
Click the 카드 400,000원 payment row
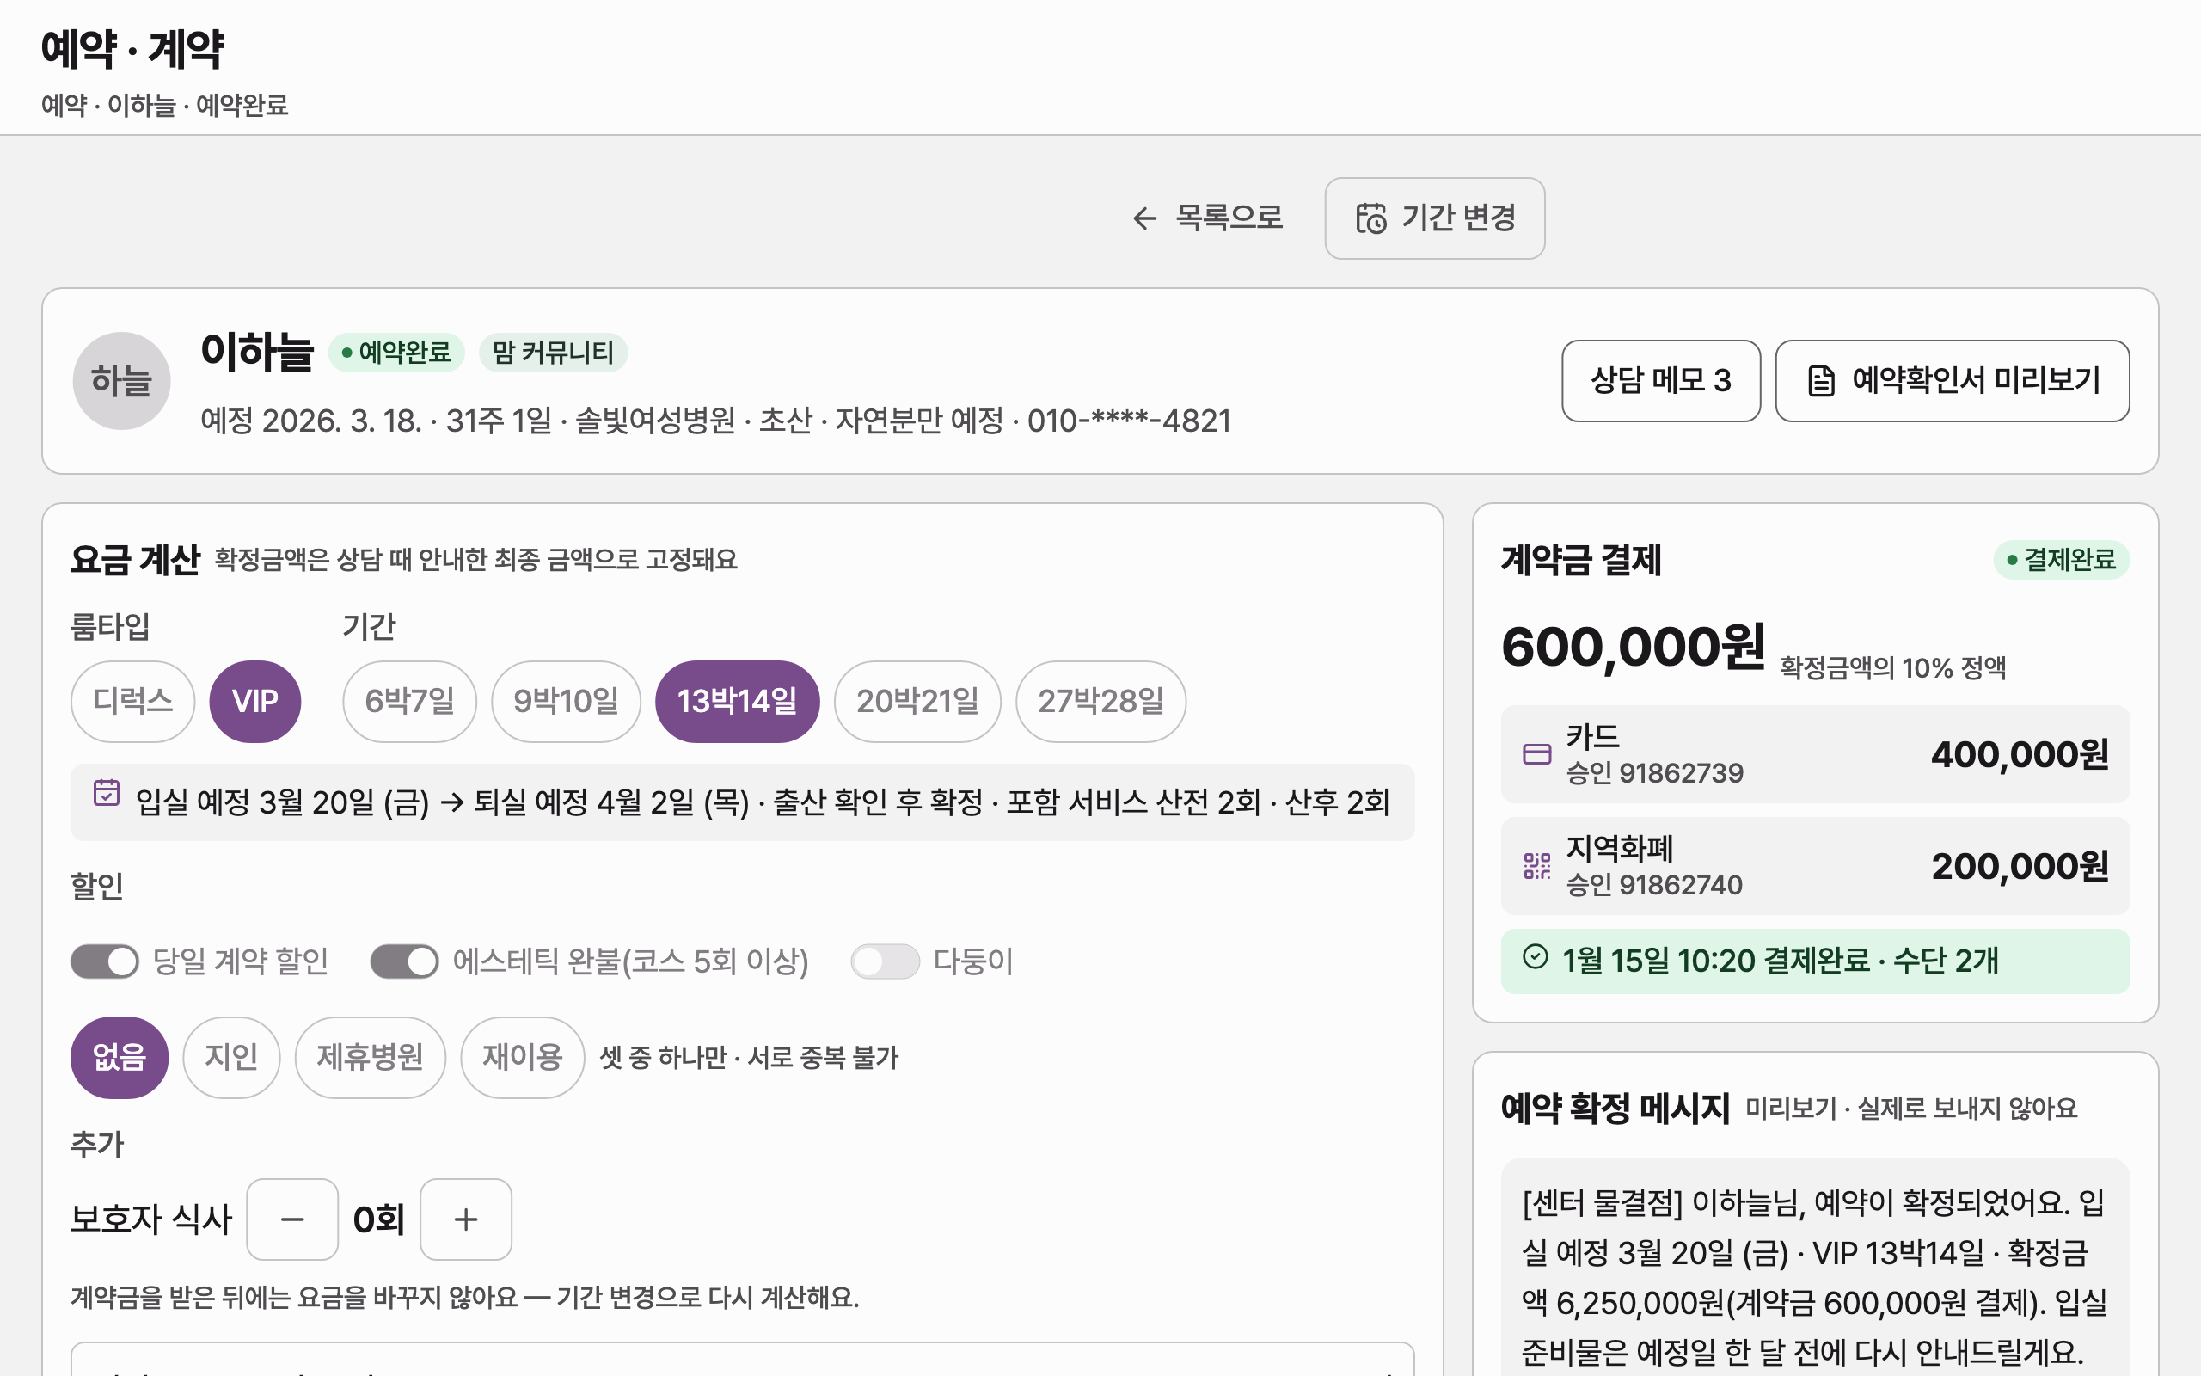[1814, 754]
